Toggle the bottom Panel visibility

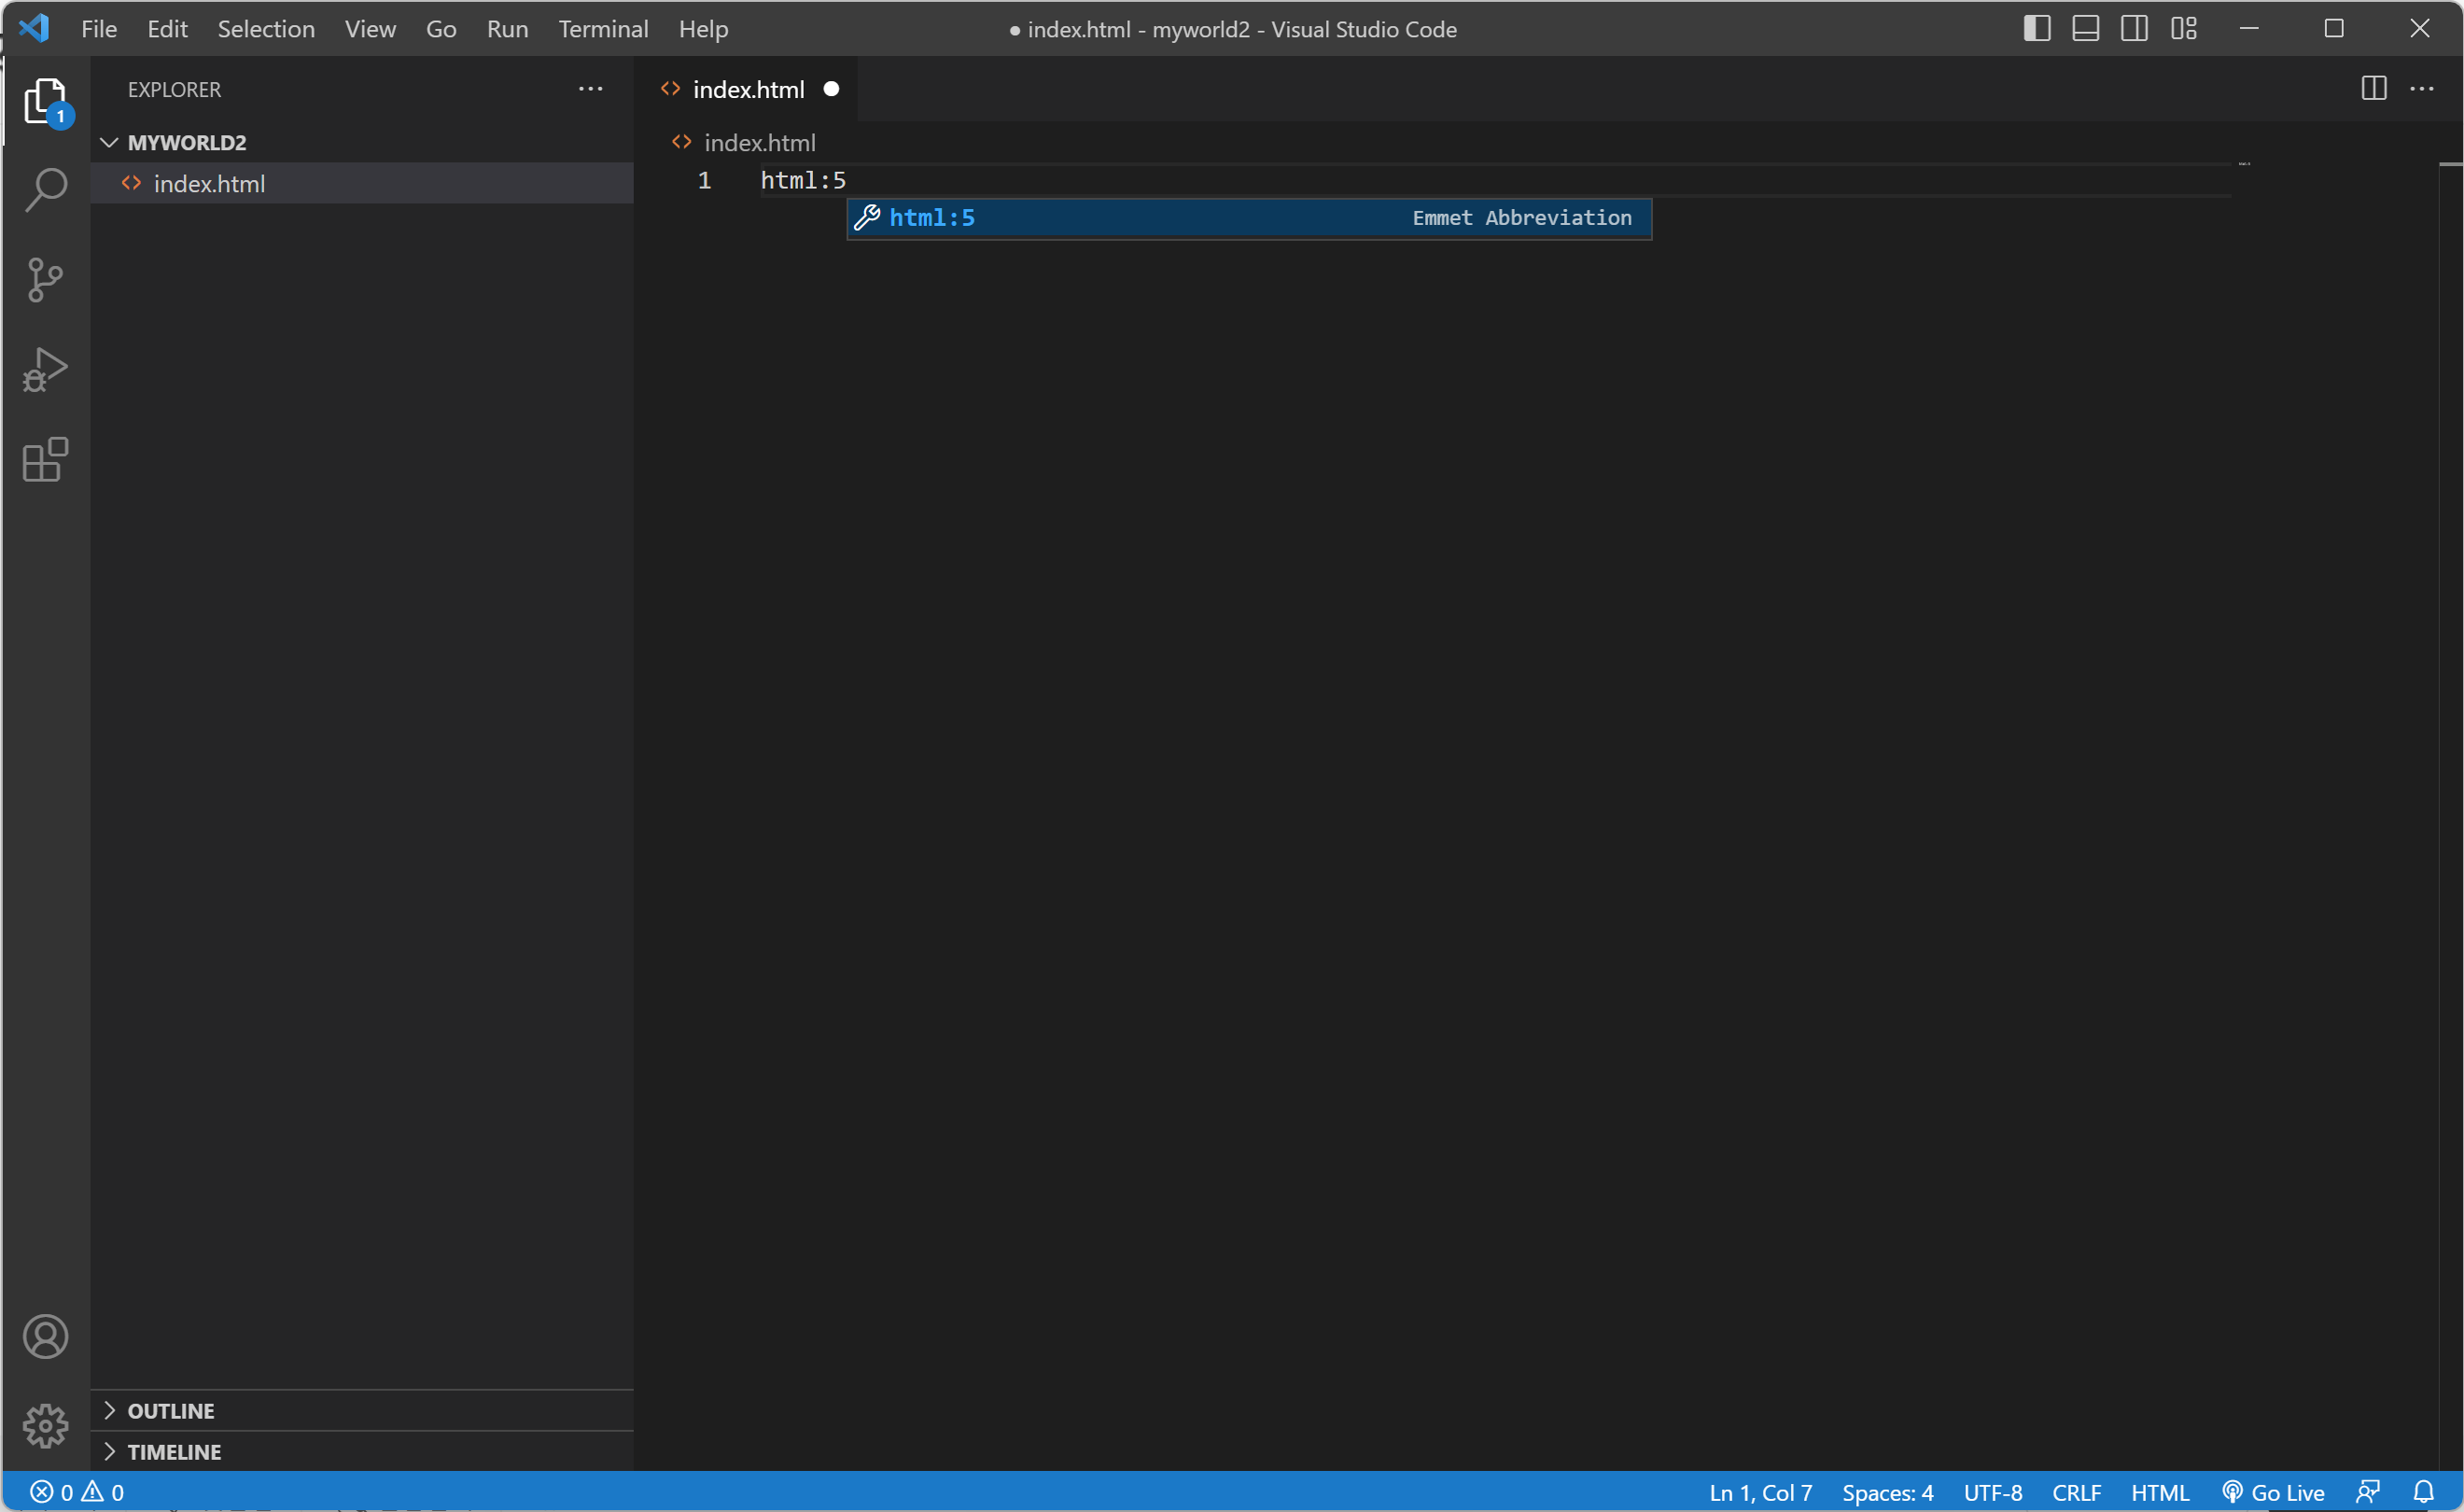[x=2085, y=29]
